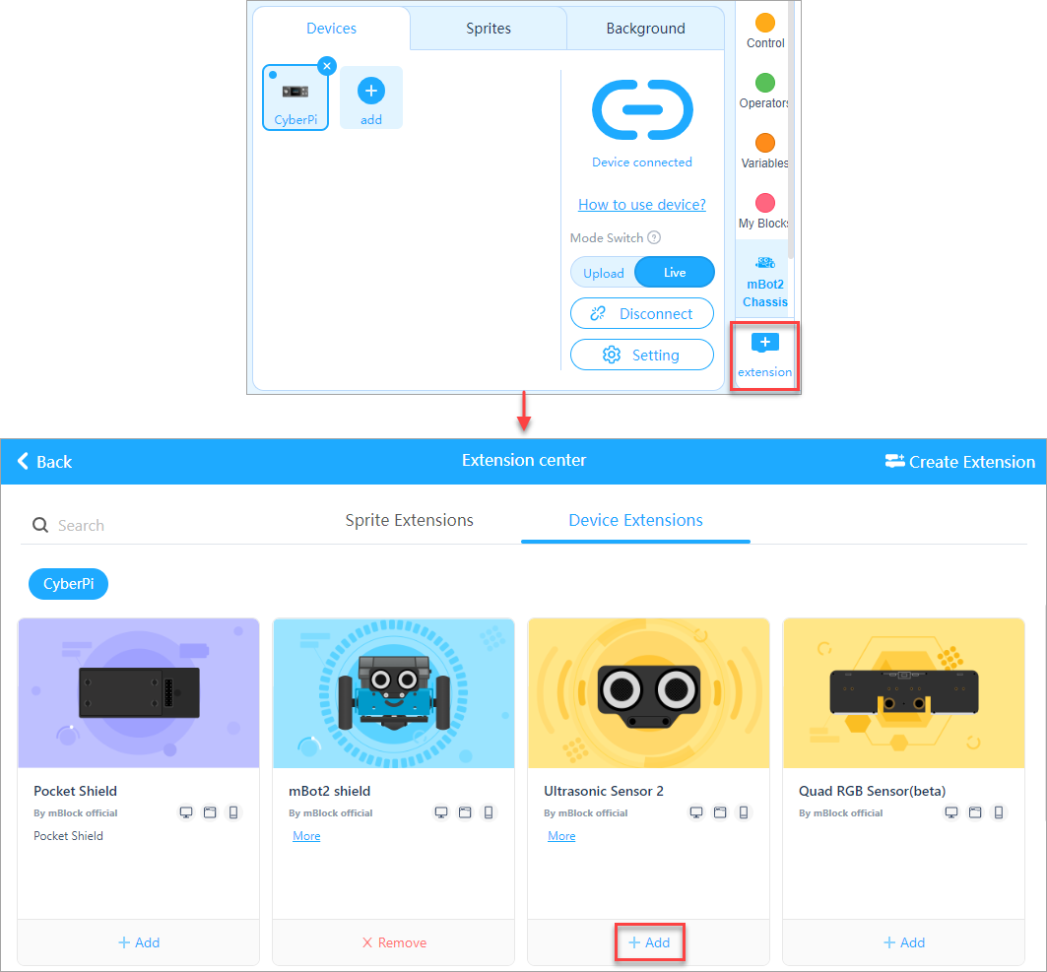Remove CyberPi using its X badge

[327, 66]
